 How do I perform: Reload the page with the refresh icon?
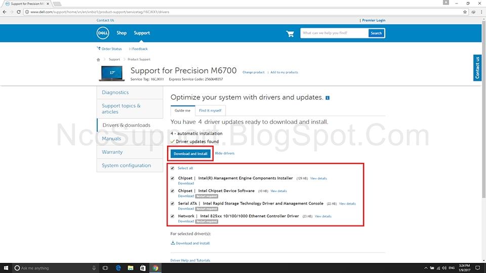19,12
